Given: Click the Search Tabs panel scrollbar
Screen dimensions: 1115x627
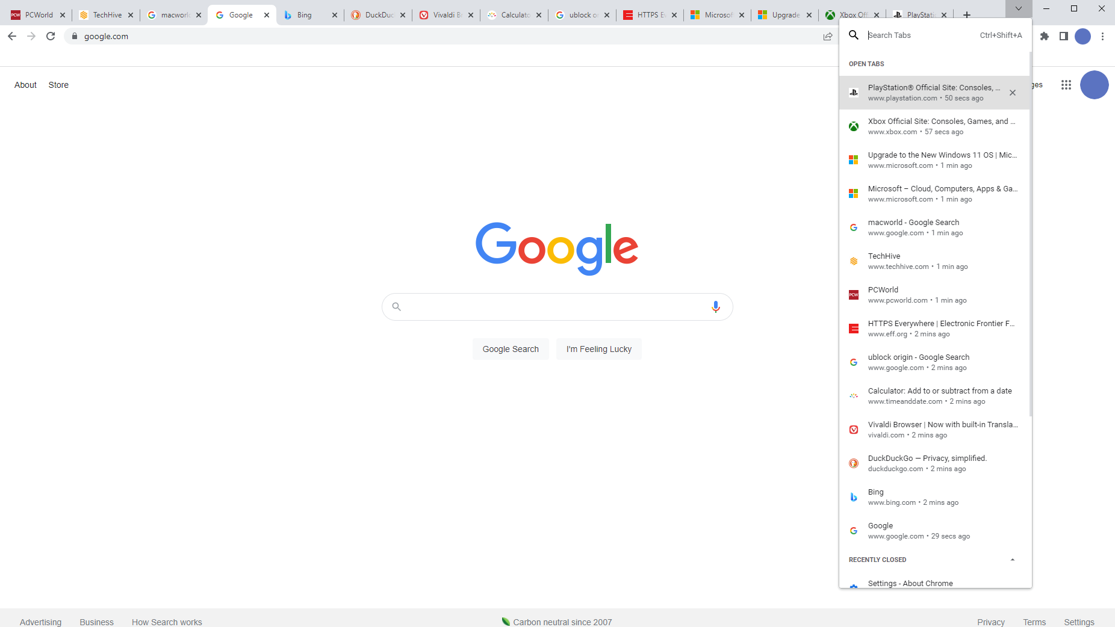Looking at the screenshot, I should 1031,233.
